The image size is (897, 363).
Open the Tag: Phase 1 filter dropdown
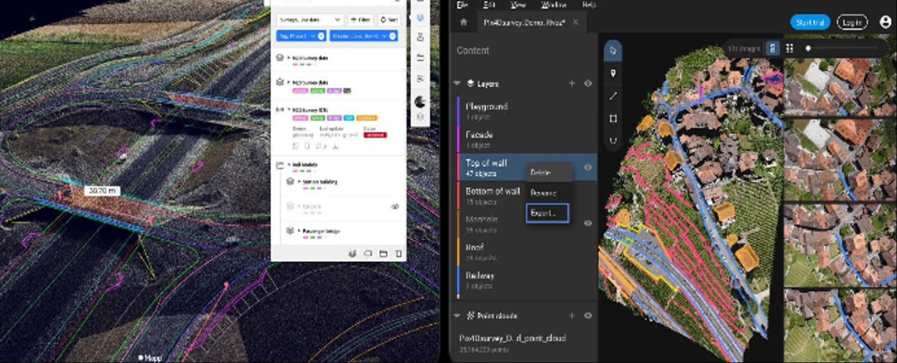coord(301,36)
